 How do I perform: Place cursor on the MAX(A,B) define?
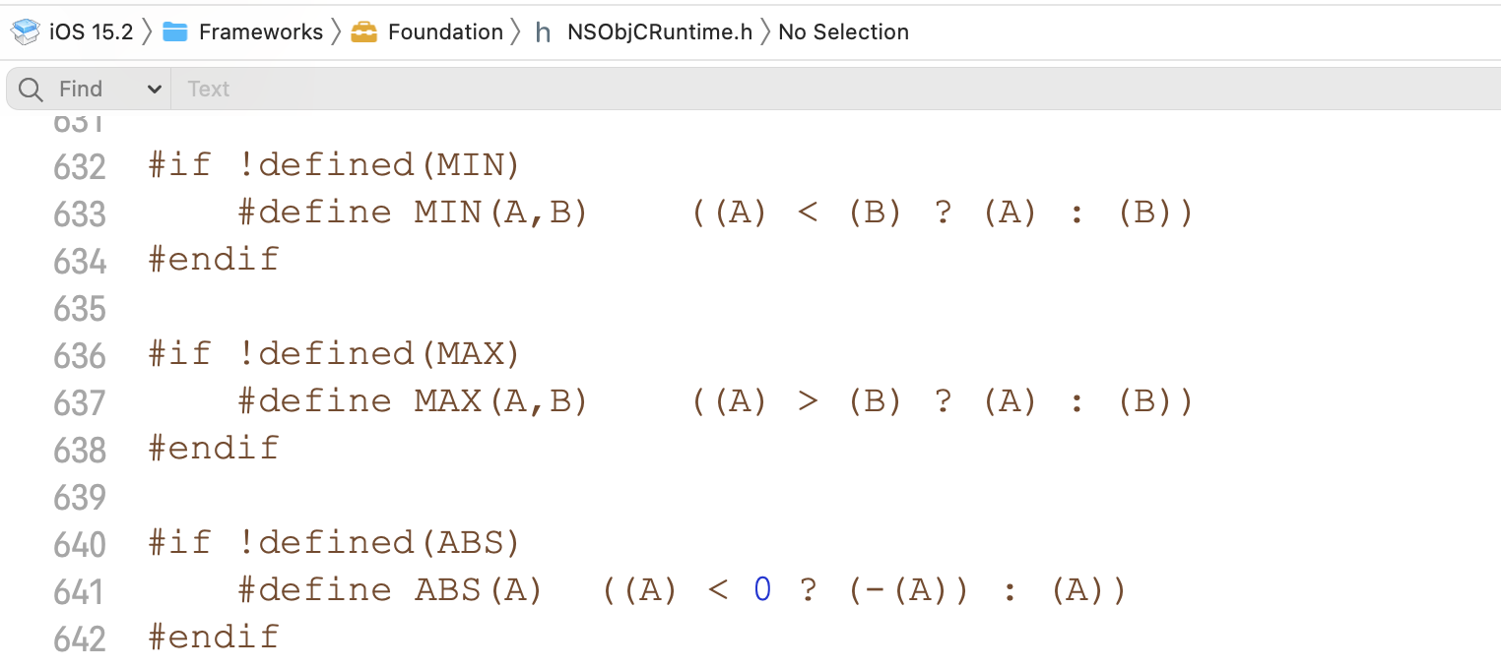[500, 401]
